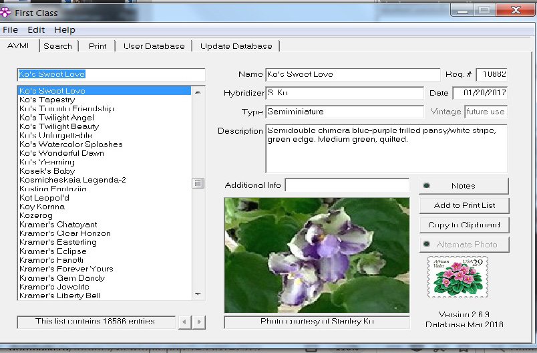
Task: Select Ko's Sweet Love in list
Action: point(104,91)
